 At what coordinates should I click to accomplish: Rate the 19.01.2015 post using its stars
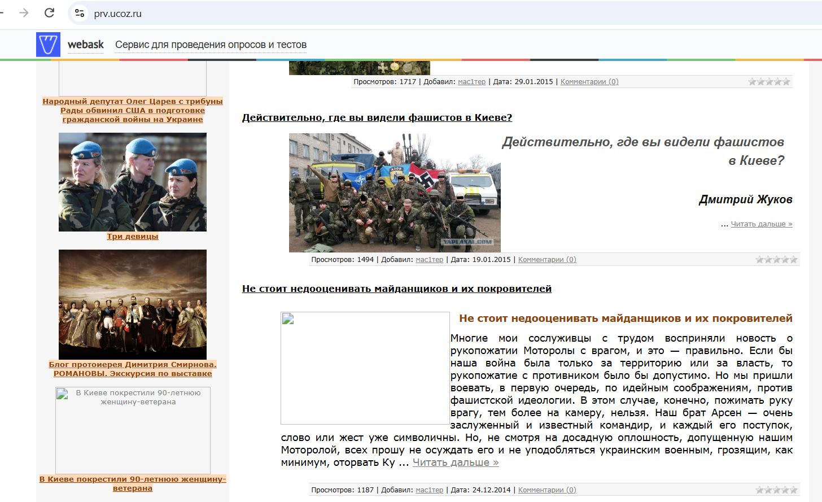[776, 260]
